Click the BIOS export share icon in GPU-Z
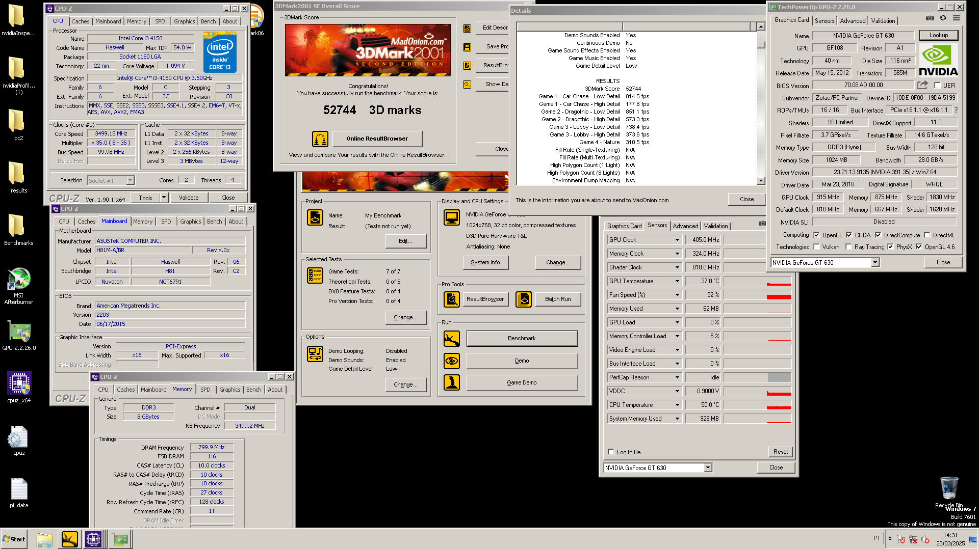Image resolution: width=979 pixels, height=550 pixels. click(922, 85)
